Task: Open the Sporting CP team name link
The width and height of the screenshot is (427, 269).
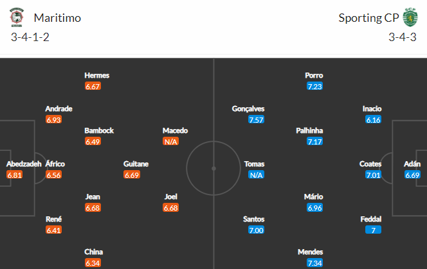Action: click(368, 18)
